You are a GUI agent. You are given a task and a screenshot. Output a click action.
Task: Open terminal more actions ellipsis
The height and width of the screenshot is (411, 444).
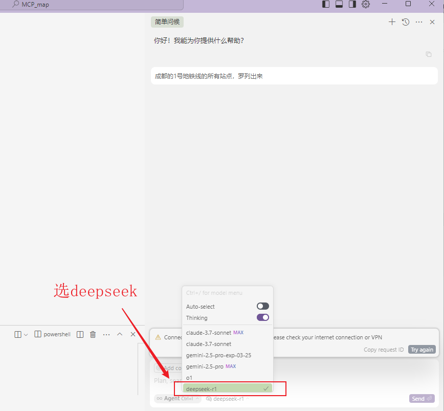(x=106, y=335)
